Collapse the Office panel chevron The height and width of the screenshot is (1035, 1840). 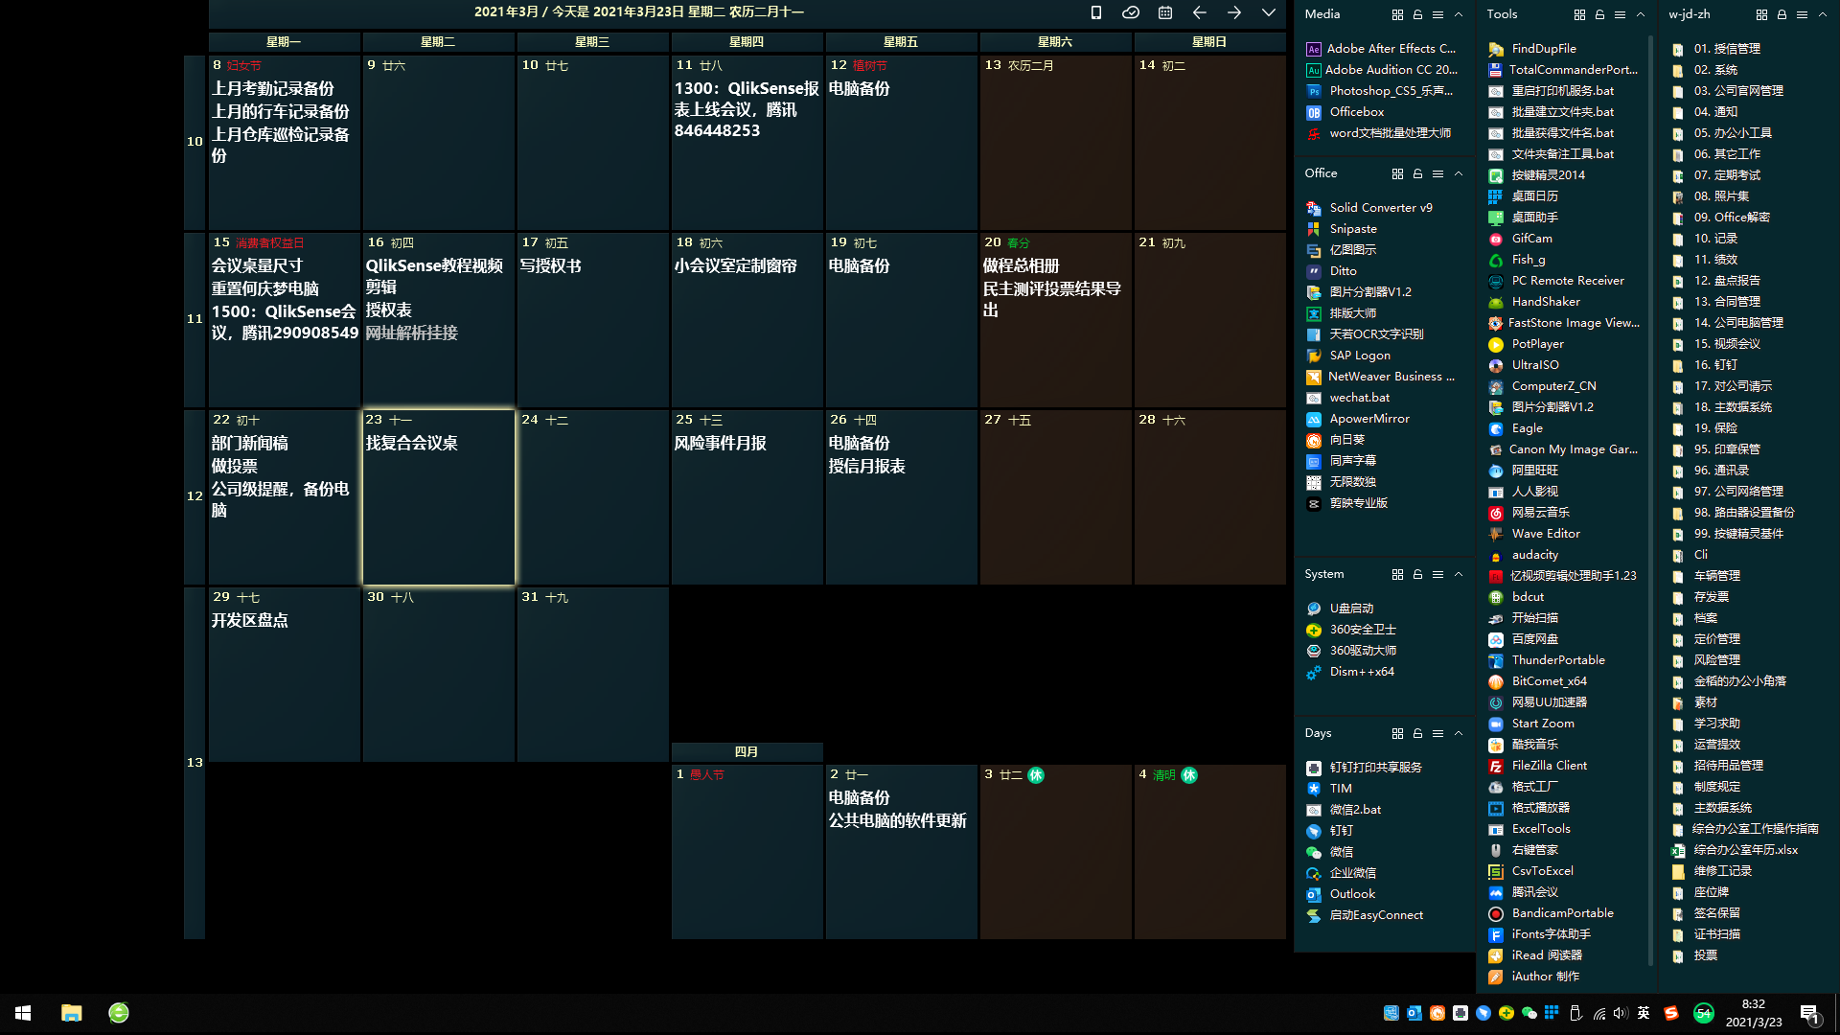tap(1459, 173)
